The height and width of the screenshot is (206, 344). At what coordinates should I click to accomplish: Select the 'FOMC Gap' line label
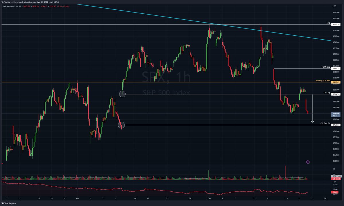326,67
